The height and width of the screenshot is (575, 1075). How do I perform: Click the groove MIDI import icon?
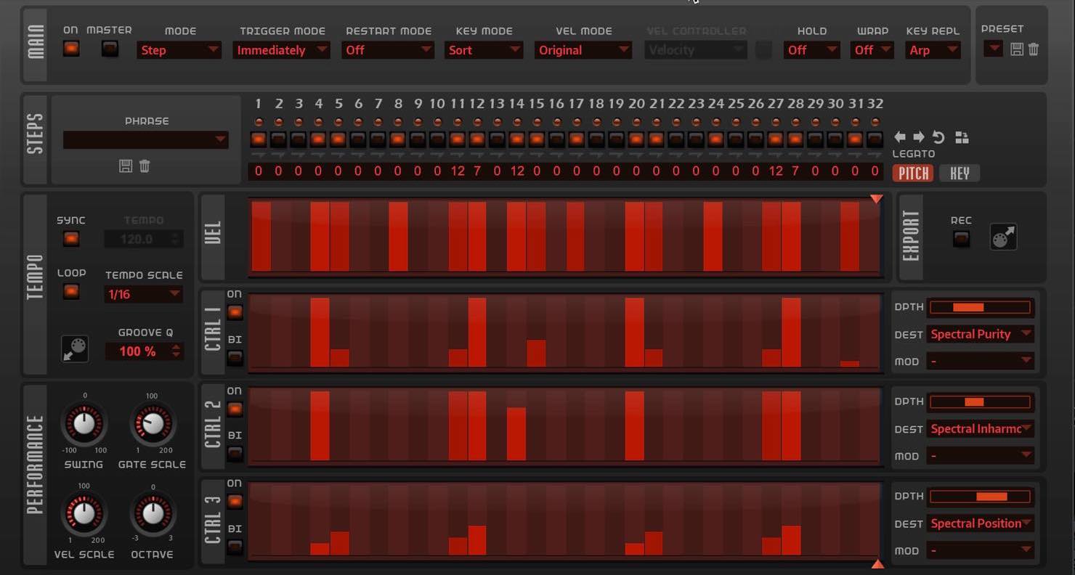(x=75, y=348)
